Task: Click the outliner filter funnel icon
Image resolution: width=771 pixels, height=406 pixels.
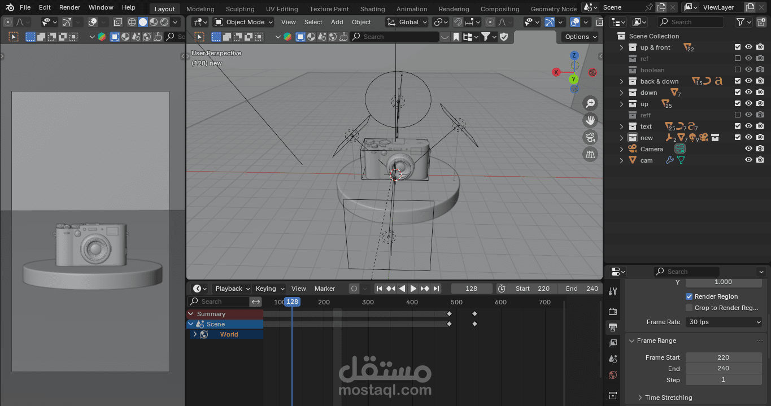Action: (740, 22)
